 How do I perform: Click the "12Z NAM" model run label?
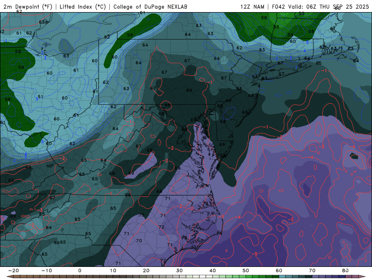pyautogui.click(x=252, y=7)
